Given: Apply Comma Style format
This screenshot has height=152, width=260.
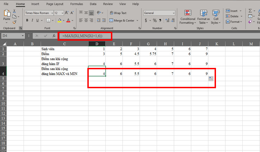Looking at the screenshot, I should click(x=160, y=20).
